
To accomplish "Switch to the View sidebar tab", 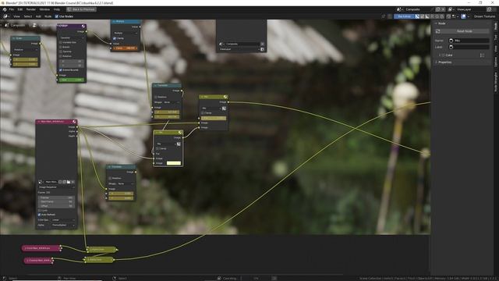I will click(496, 48).
